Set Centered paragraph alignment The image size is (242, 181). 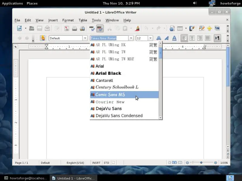click(192, 38)
